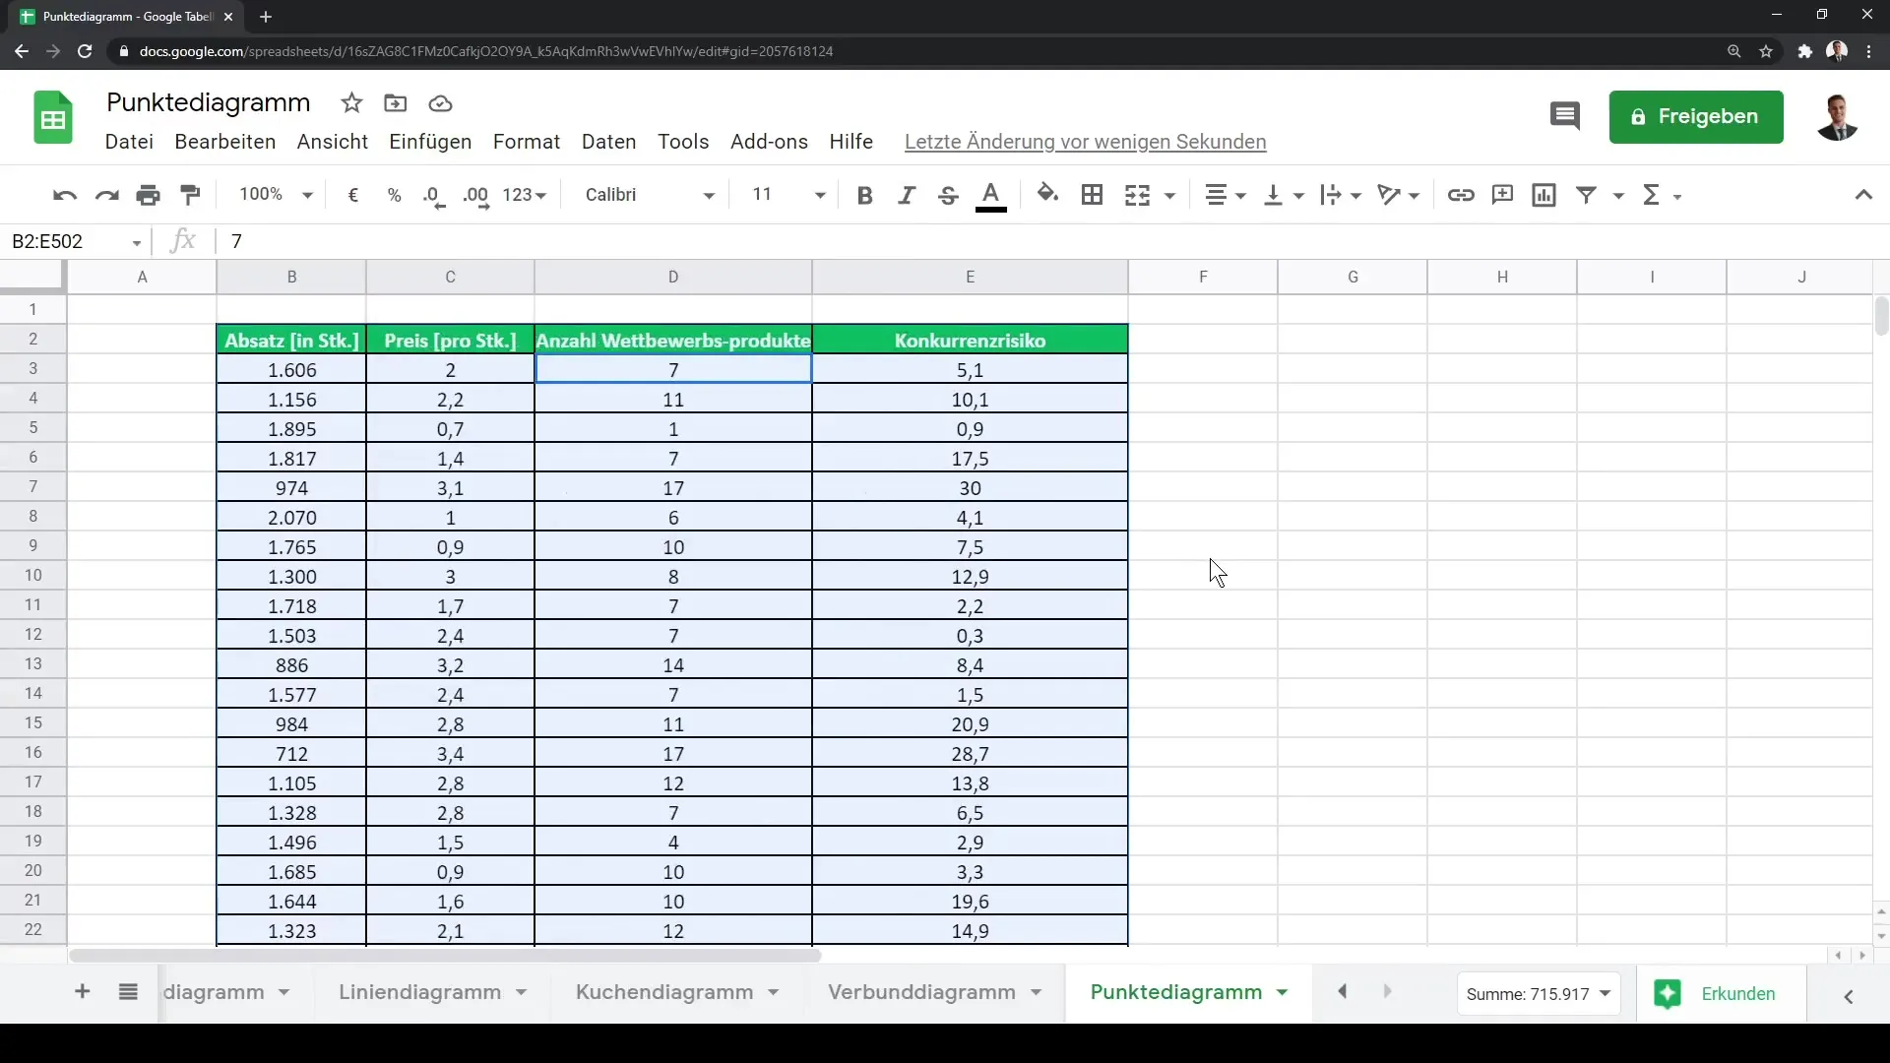This screenshot has width=1890, height=1063.
Task: Open the number format 123 dropdown
Action: 524,195
